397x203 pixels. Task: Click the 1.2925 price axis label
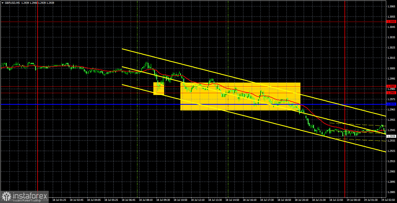click(391, 151)
